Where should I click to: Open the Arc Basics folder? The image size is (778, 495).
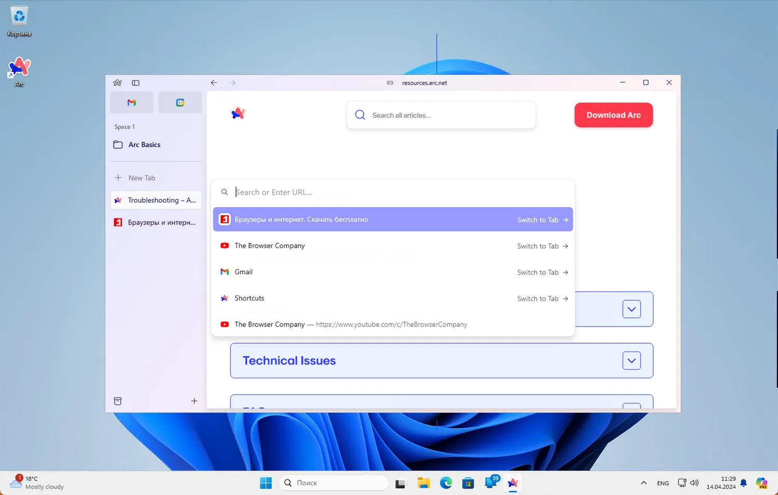(156, 145)
